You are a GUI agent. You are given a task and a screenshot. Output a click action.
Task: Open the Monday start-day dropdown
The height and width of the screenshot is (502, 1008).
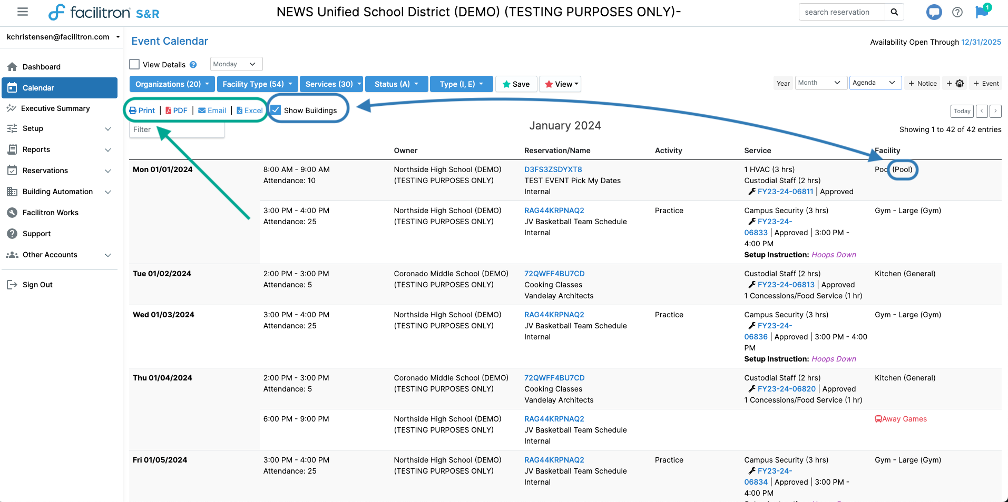coord(236,64)
